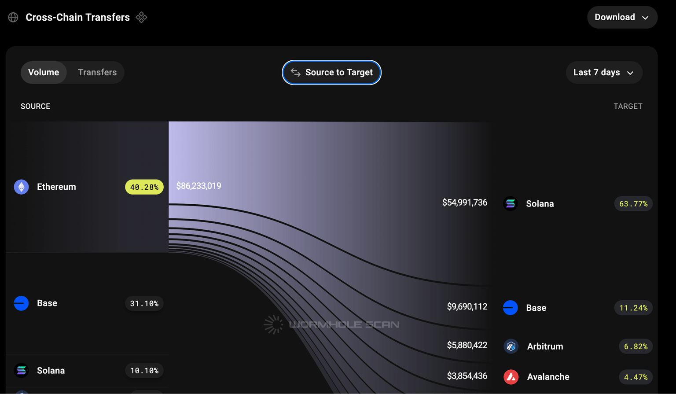Open the chevron on the Download button
676x394 pixels.
click(645, 18)
